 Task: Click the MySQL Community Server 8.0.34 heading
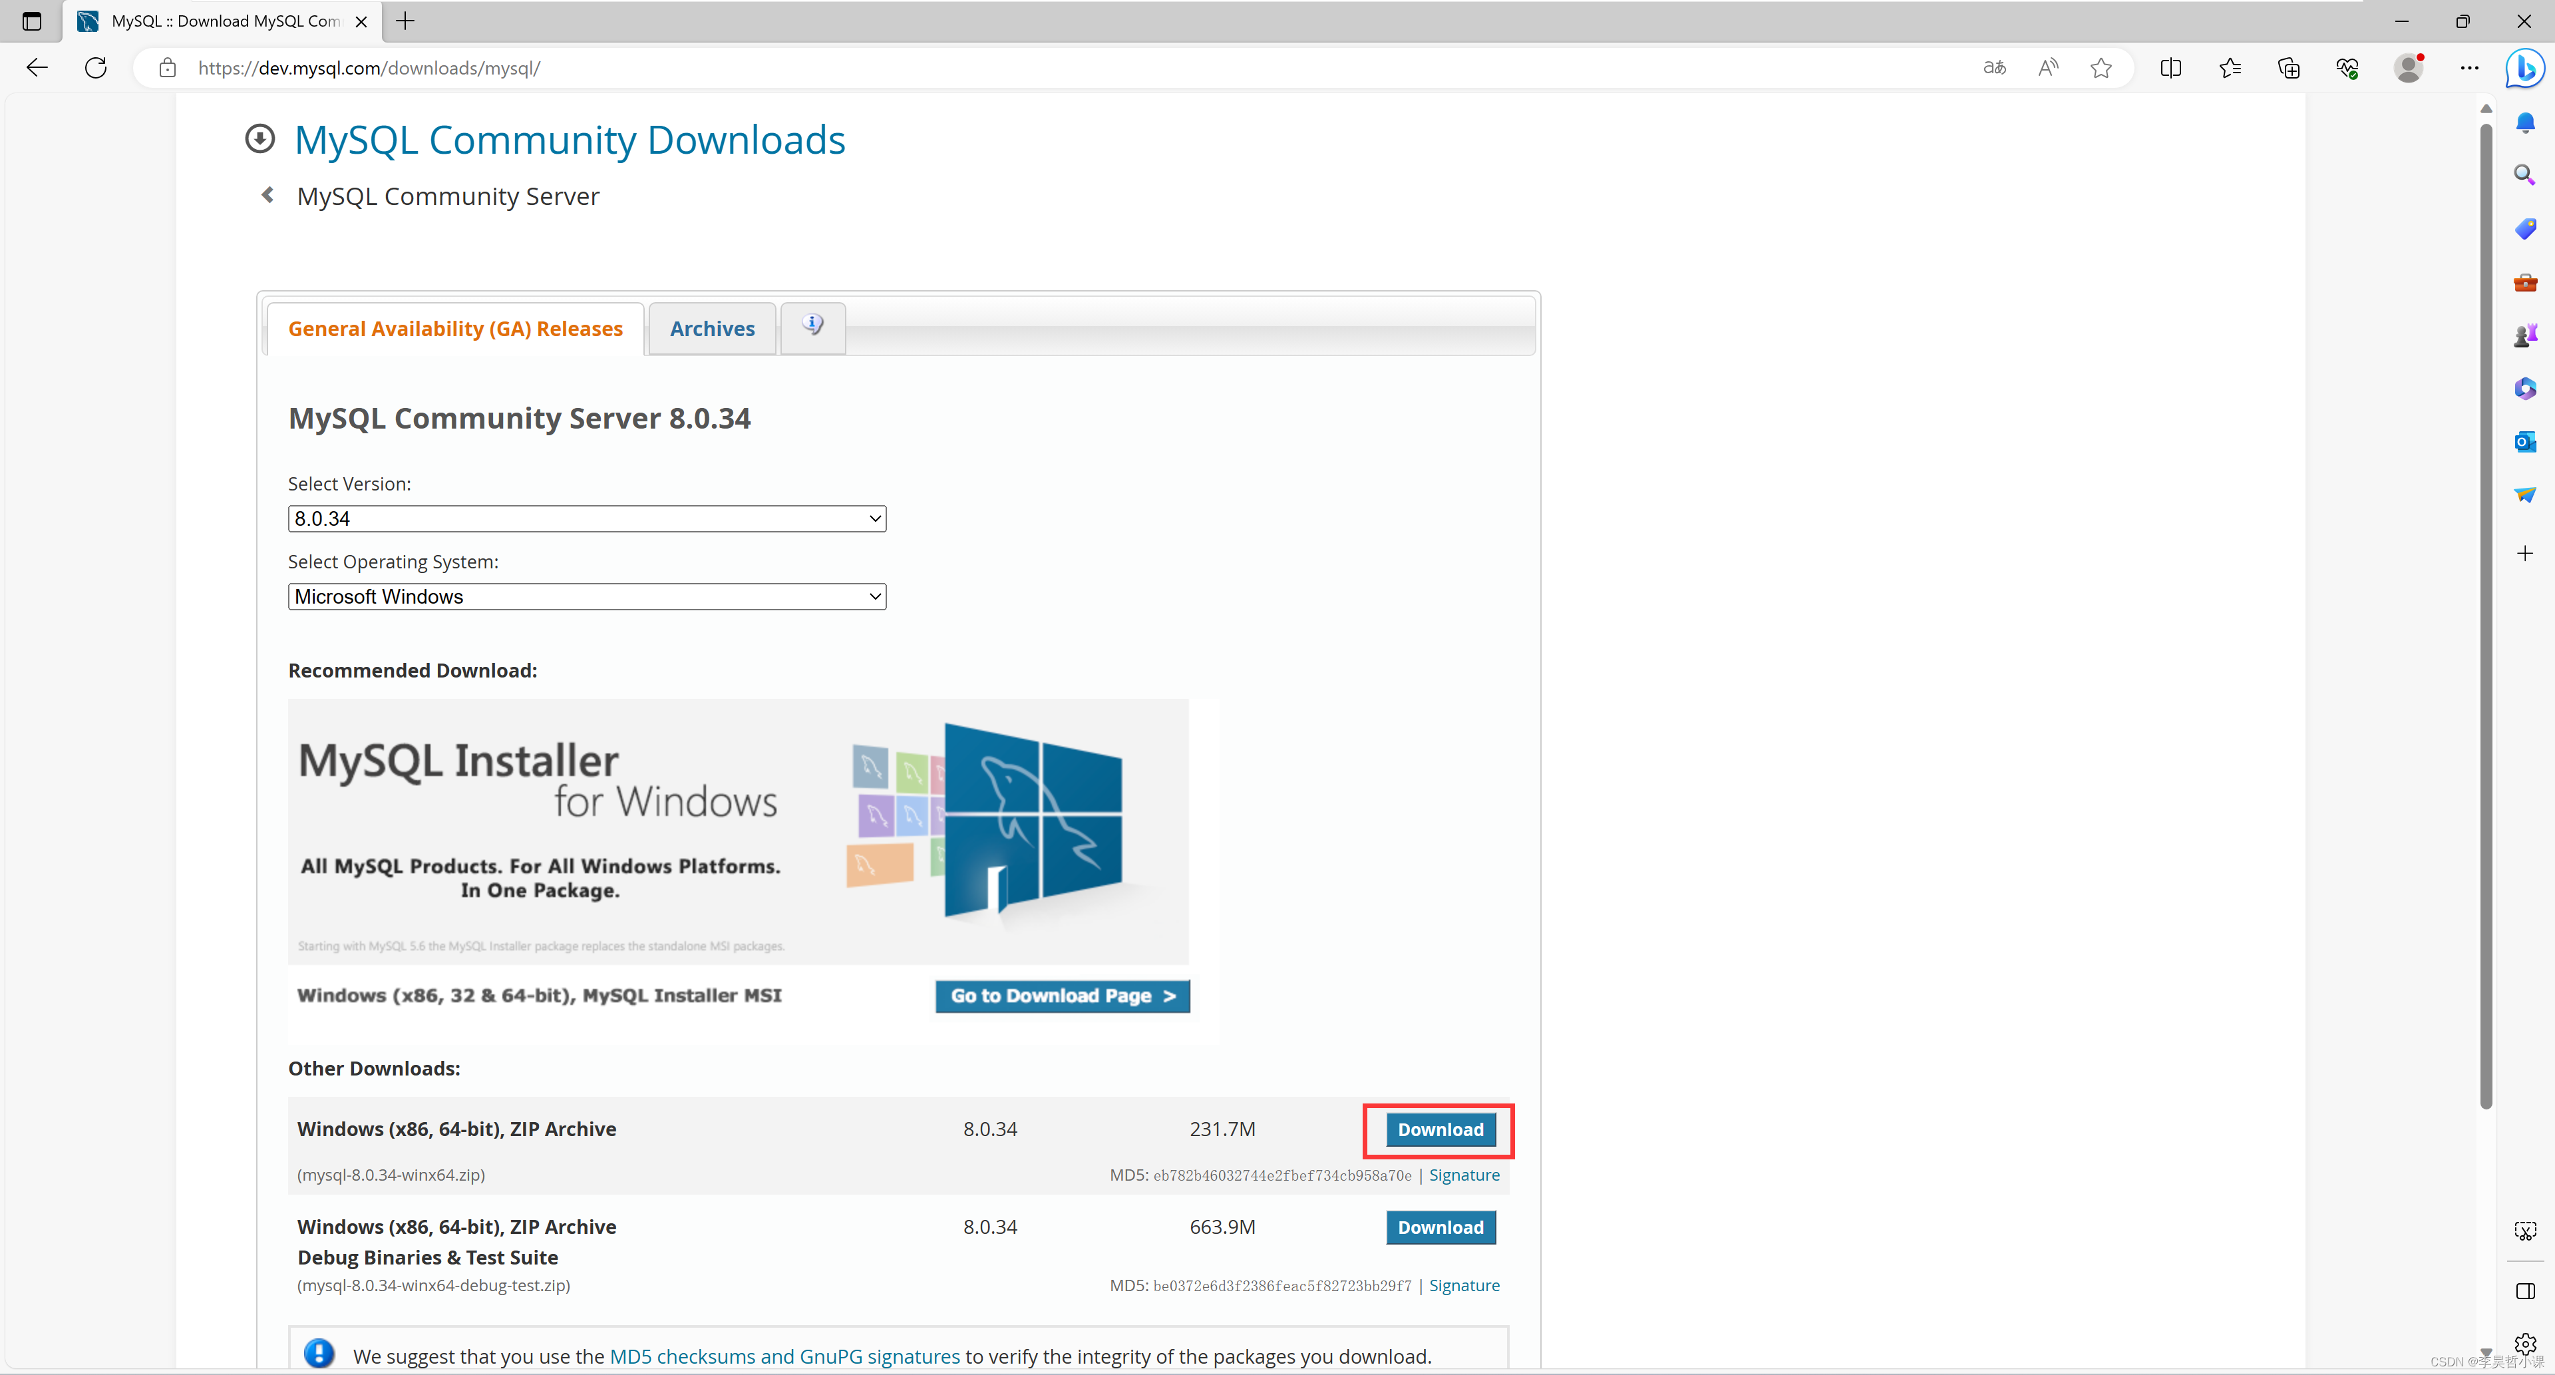pyautogui.click(x=519, y=419)
